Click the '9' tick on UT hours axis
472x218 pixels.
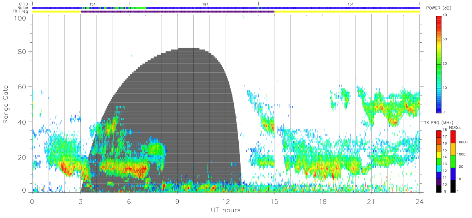tap(177, 201)
